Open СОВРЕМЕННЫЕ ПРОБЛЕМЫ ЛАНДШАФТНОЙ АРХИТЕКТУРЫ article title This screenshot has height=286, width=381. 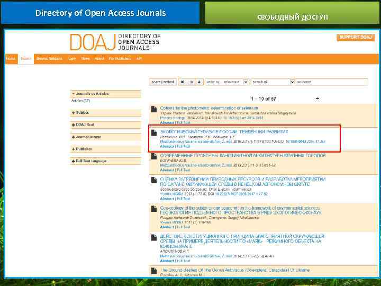pos(243,155)
